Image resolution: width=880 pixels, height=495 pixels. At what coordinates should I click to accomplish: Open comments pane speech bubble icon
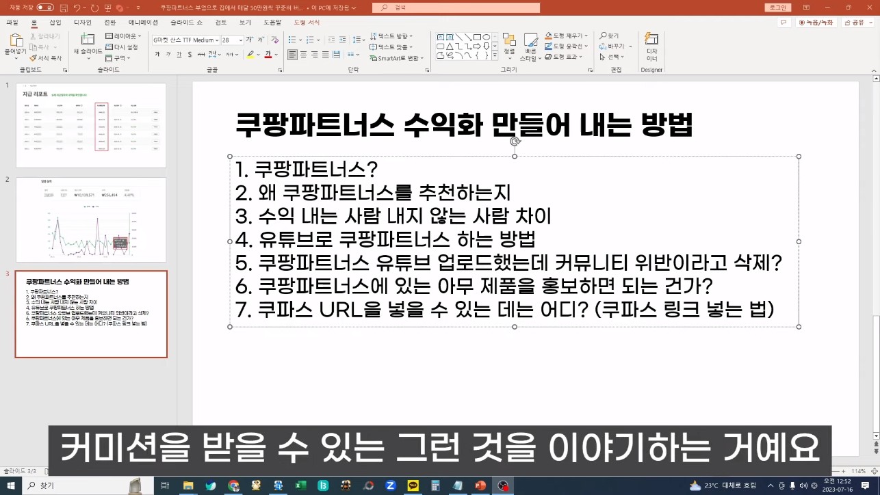coord(784,23)
